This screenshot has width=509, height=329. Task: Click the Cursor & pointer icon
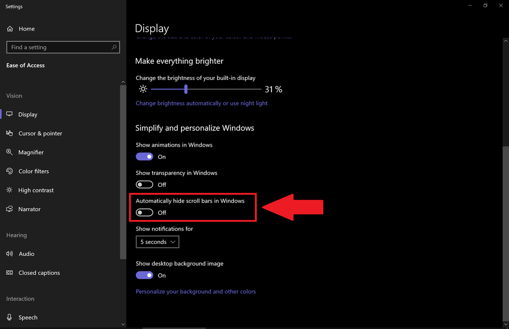pos(9,133)
